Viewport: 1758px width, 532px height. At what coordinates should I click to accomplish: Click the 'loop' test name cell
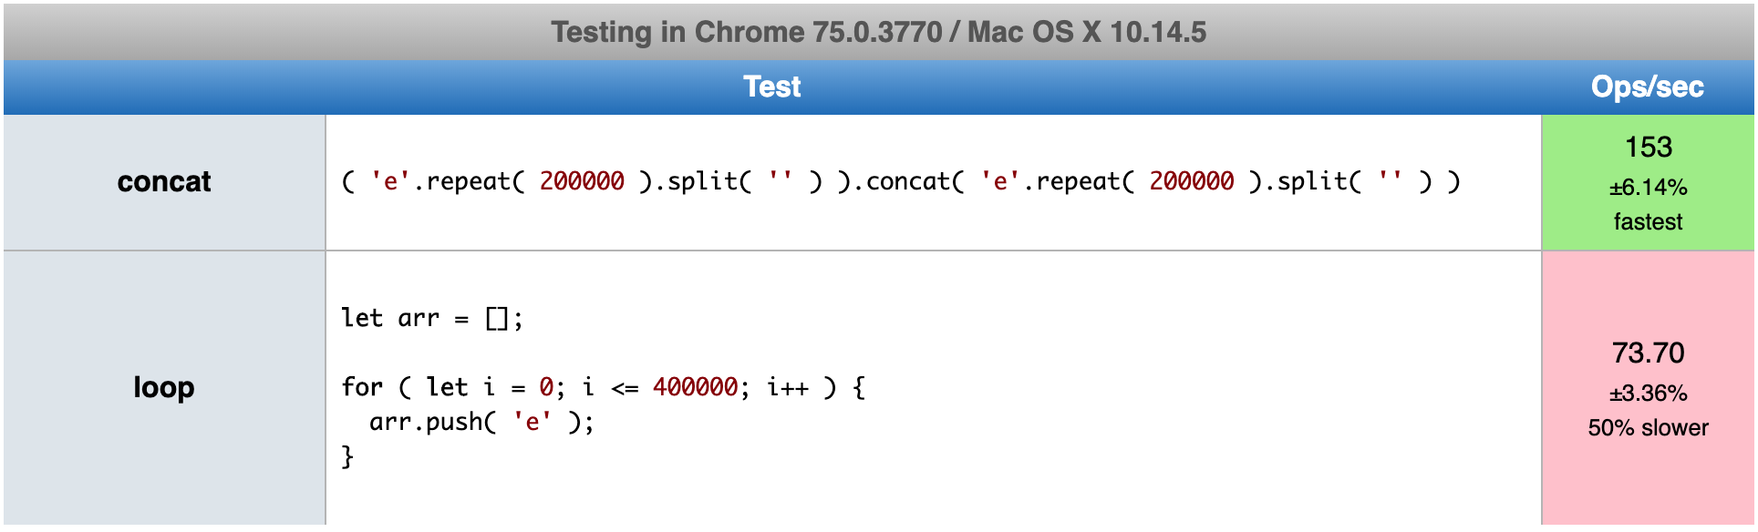(x=164, y=388)
